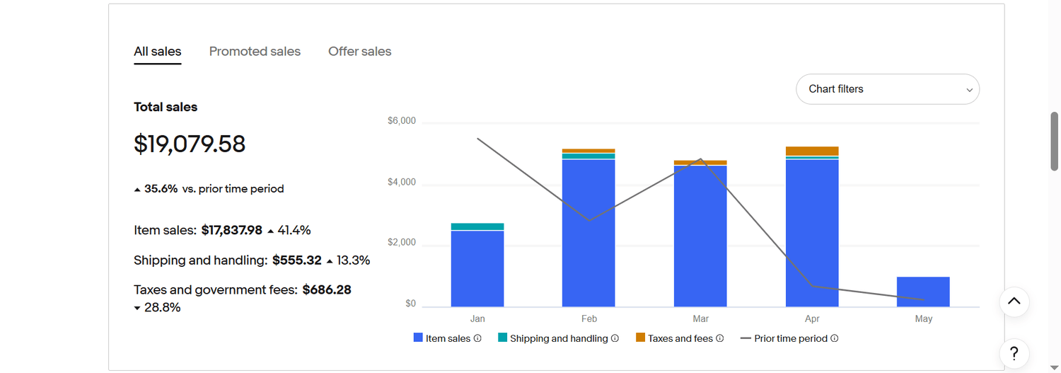Click the info icon beside Shipping and handling legend
The image size is (1061, 373).
615,338
